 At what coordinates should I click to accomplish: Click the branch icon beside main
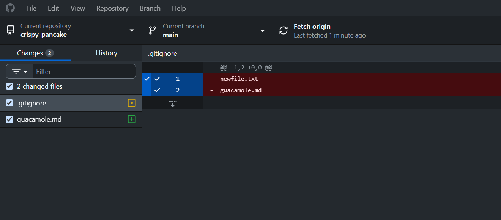click(153, 30)
